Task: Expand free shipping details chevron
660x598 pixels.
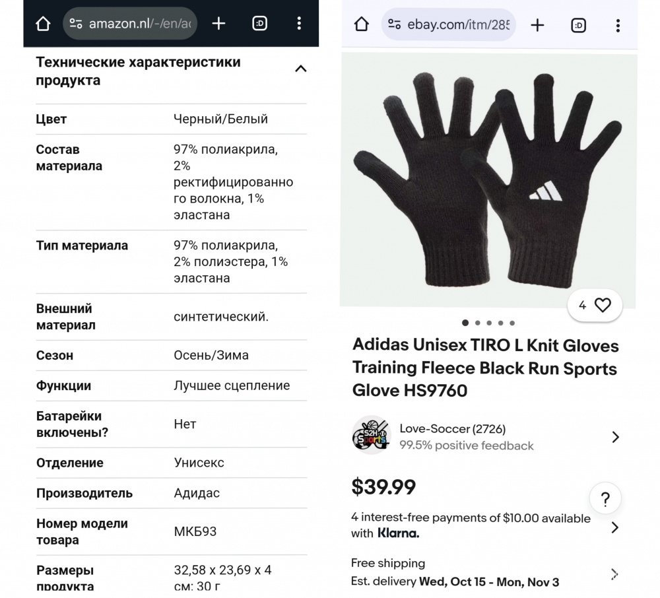Action: [x=615, y=573]
